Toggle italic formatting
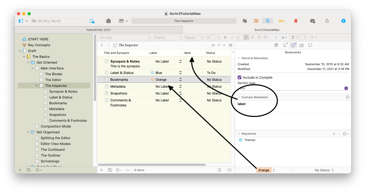 [232, 37]
